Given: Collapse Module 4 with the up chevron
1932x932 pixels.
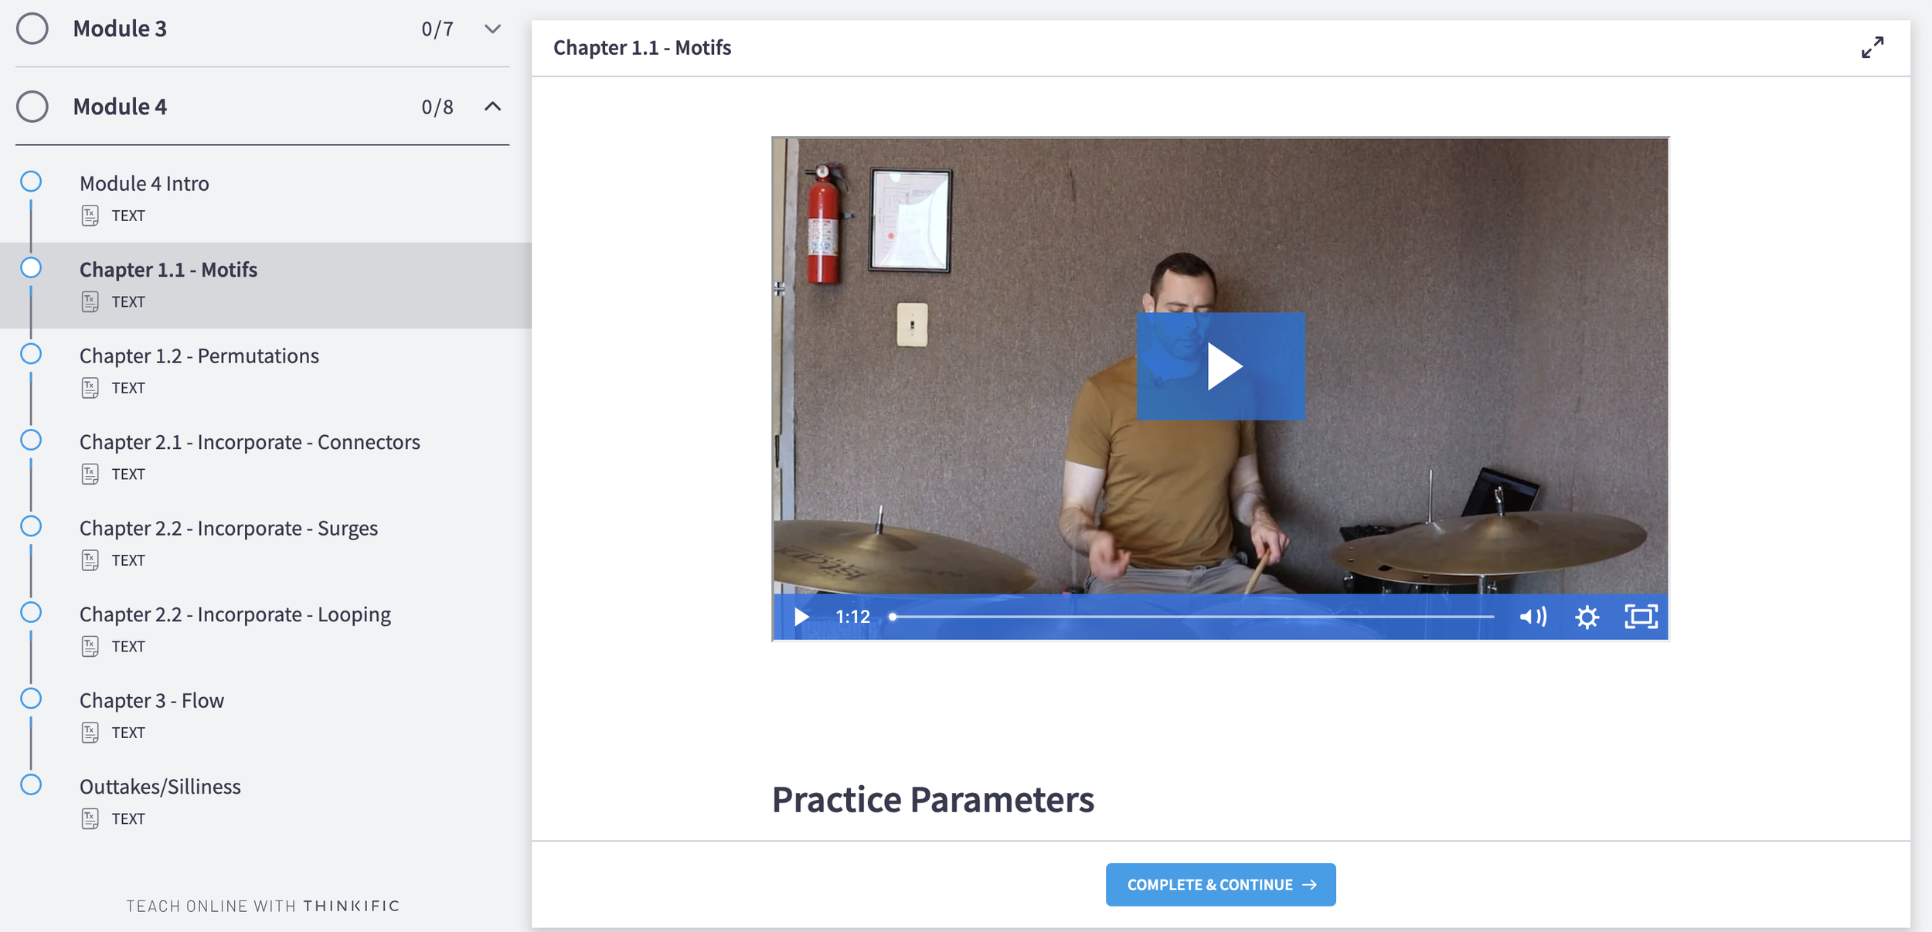Looking at the screenshot, I should pos(492,107).
